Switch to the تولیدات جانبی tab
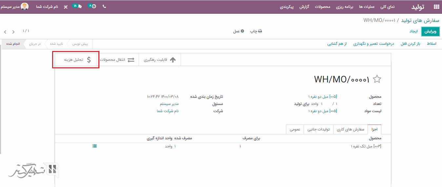The width and height of the screenshot is (442, 187). (x=318, y=129)
